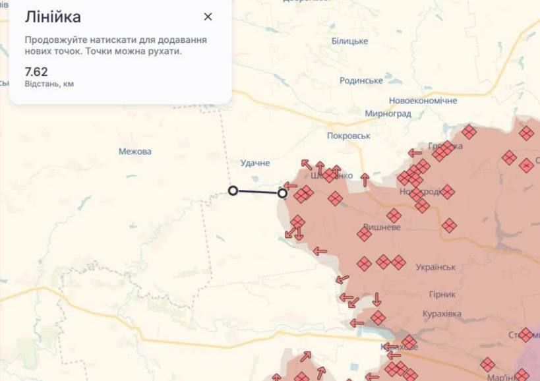This screenshot has width=540, height=381.
Task: Click the Українськ town label
Action: point(436,267)
